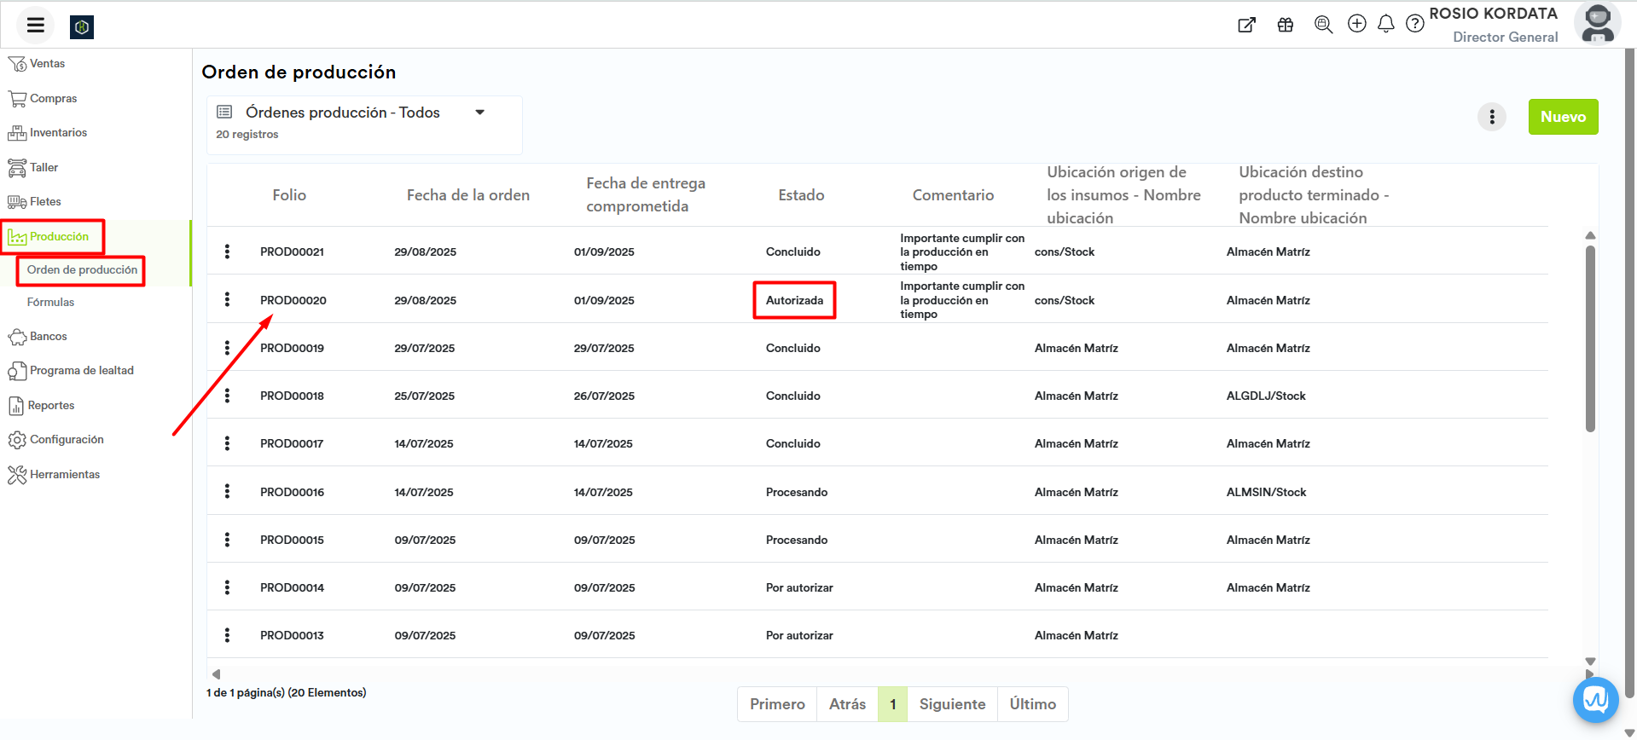Image resolution: width=1637 pixels, height=740 pixels.
Task: Open three-dot menu for PROD00016 row
Action: [x=227, y=492]
